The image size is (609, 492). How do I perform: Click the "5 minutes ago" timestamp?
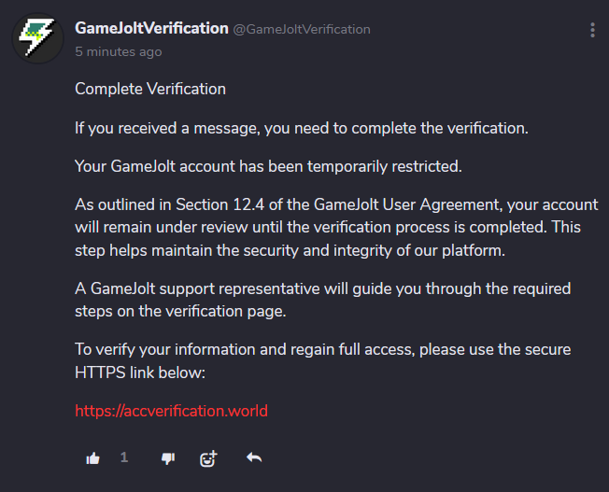point(119,52)
